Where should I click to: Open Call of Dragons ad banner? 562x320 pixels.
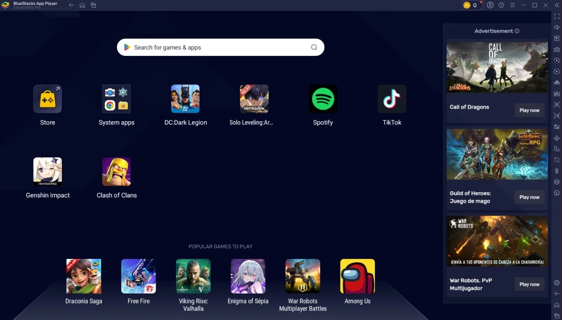497,67
